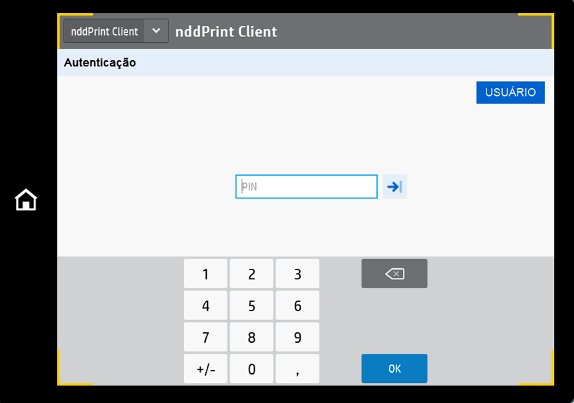Tap digit 5 on the keypad

coord(251,305)
